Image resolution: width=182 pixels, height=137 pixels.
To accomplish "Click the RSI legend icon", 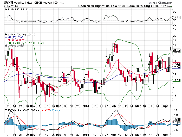I will coord(6,10).
